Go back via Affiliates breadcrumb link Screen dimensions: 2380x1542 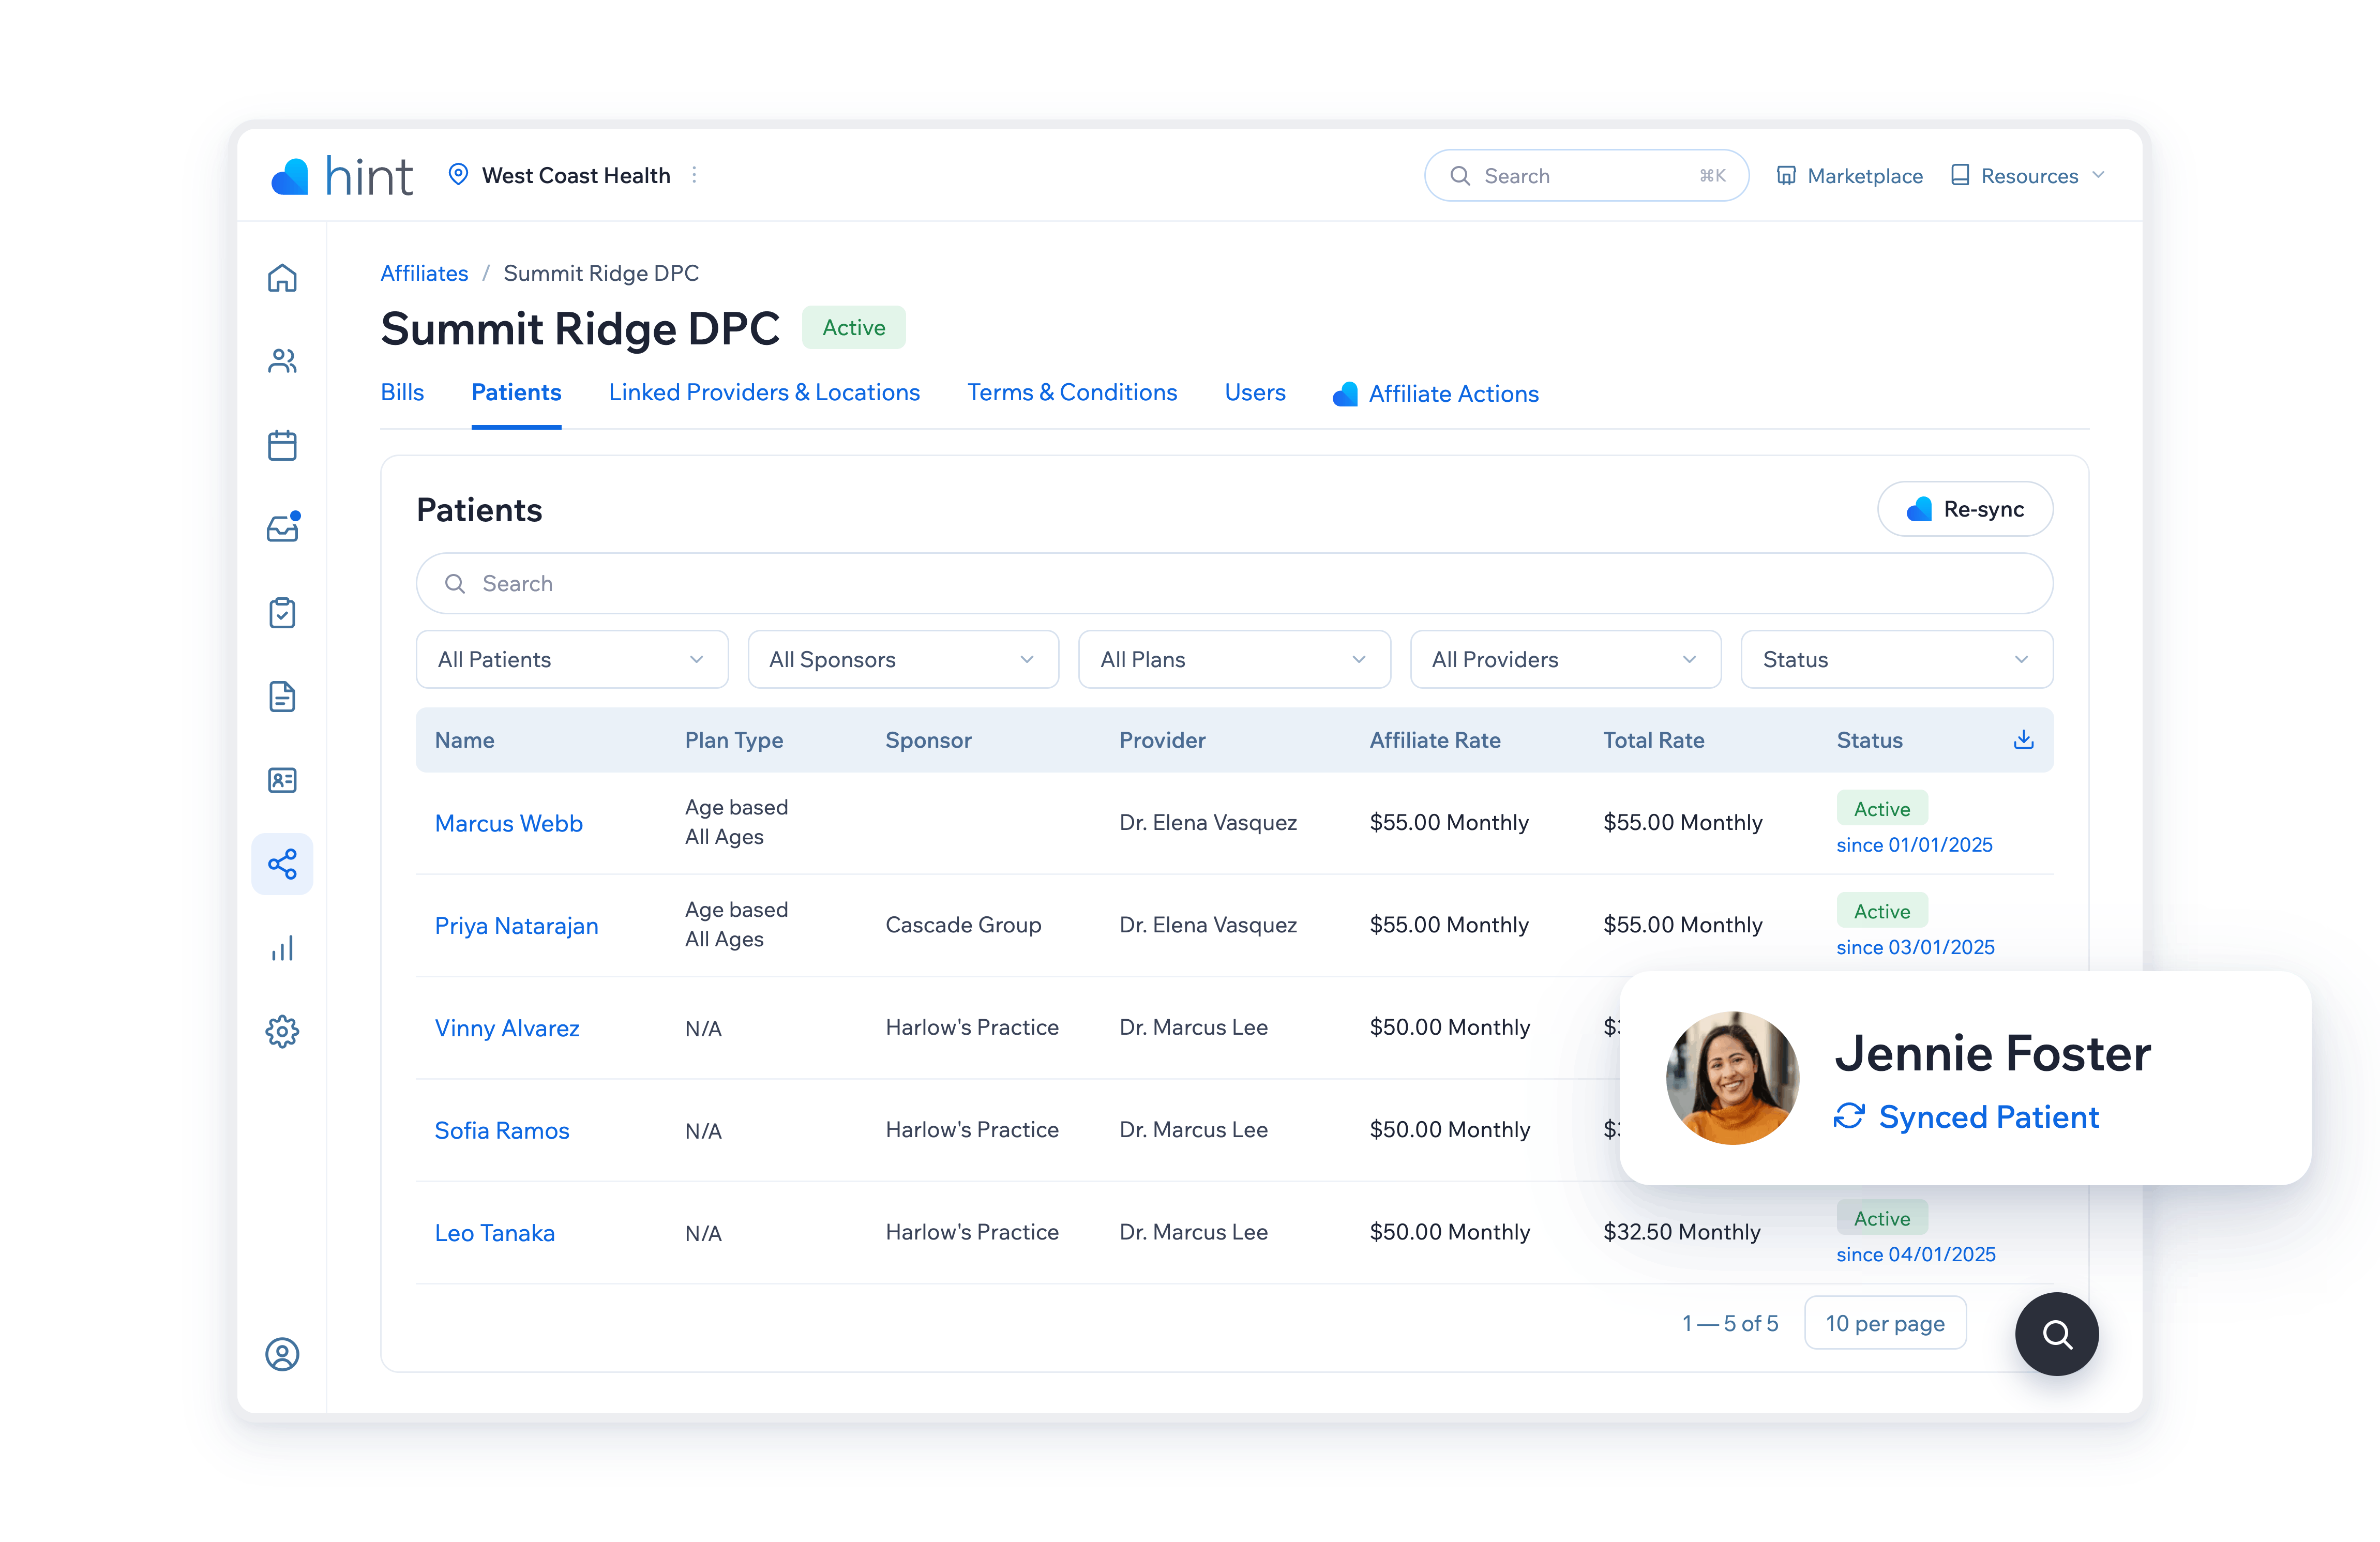pyautogui.click(x=424, y=273)
